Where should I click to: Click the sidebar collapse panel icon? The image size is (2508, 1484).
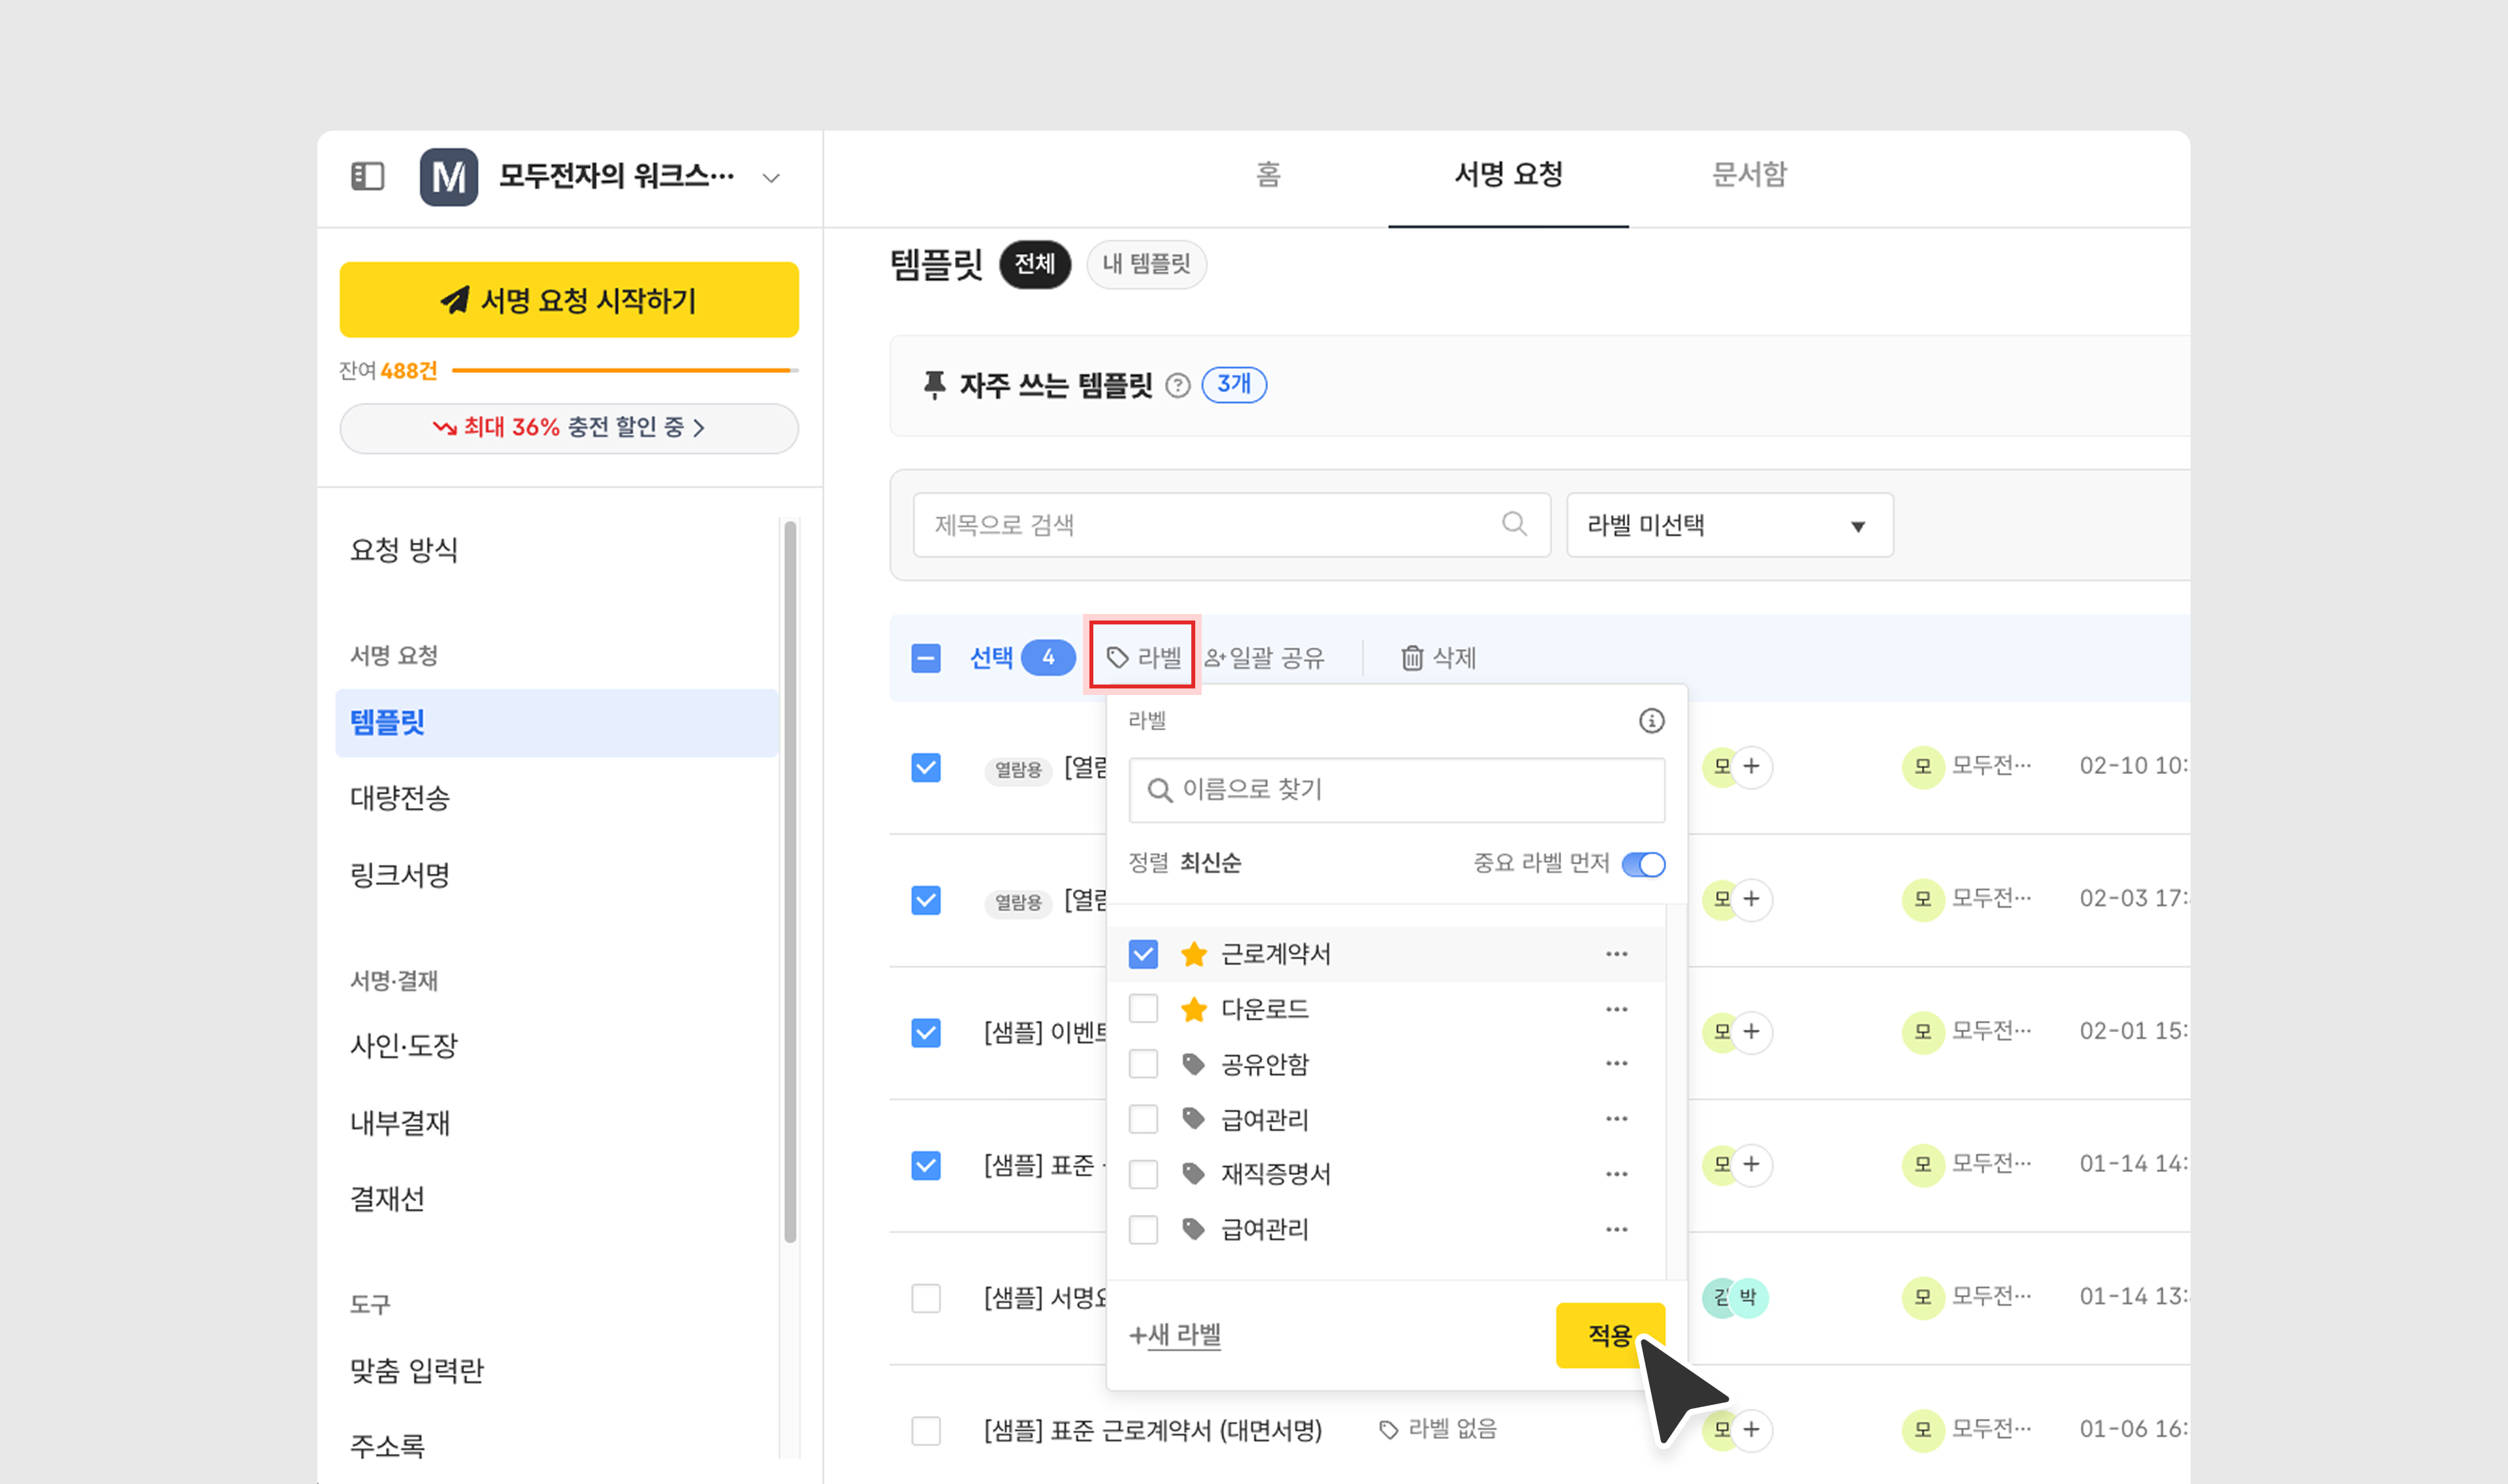point(367,177)
